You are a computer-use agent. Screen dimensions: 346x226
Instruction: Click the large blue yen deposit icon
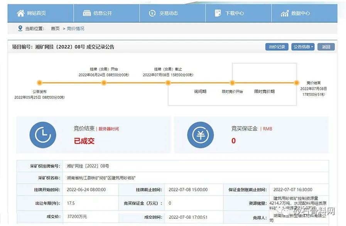click(200, 135)
